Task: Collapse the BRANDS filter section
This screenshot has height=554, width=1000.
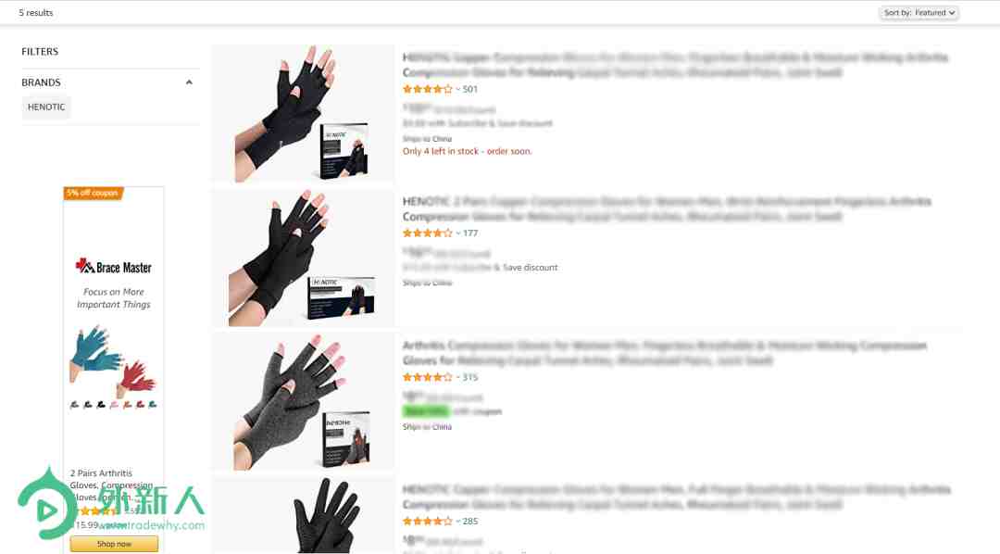Action: pos(189,82)
